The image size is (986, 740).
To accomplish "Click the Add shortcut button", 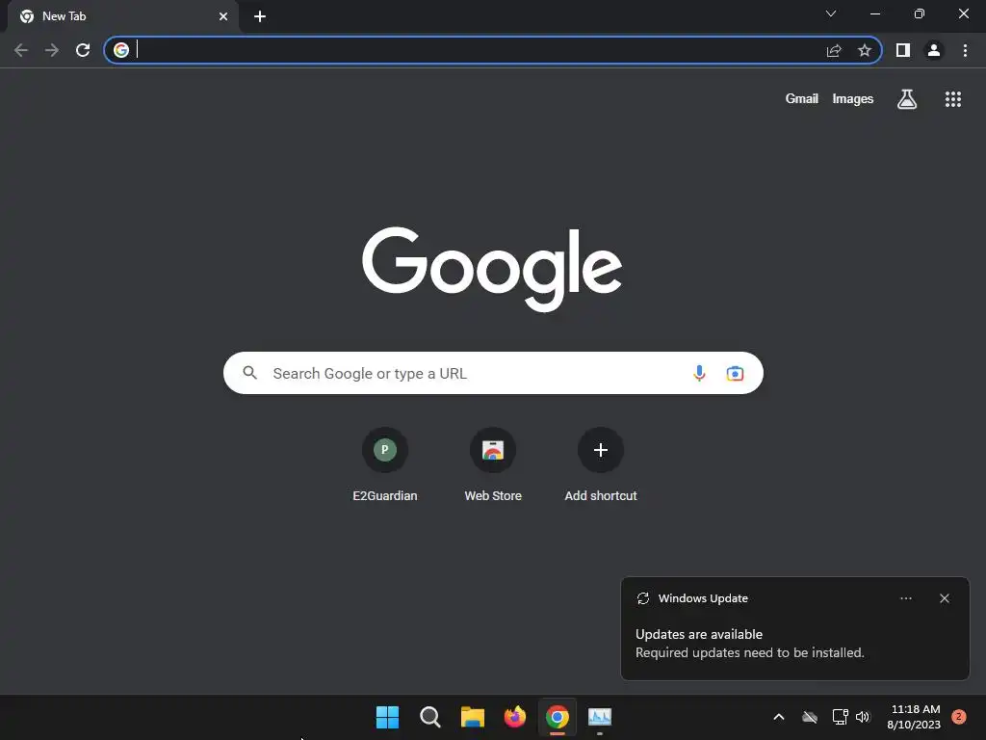I will [x=601, y=464].
